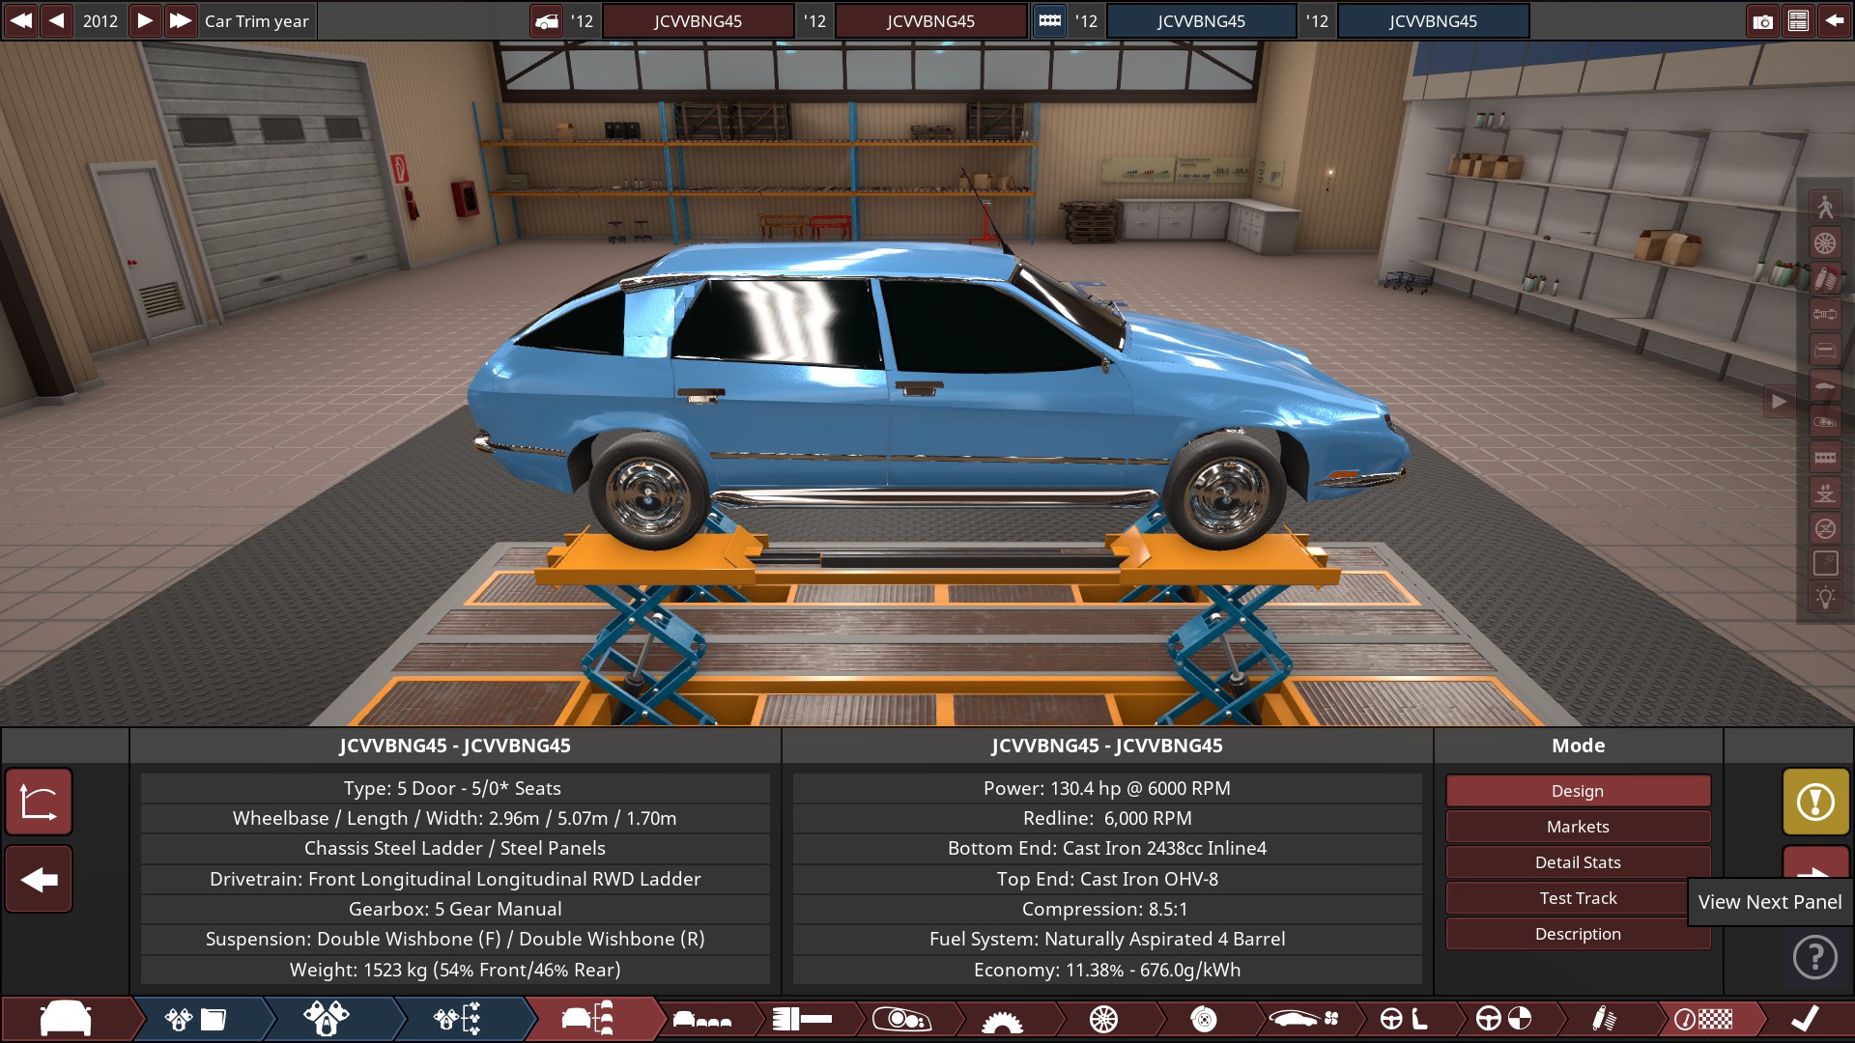The height and width of the screenshot is (1043, 1855).
Task: Select engine variant JCVVBNG45 name field
Action: [x=1433, y=20]
